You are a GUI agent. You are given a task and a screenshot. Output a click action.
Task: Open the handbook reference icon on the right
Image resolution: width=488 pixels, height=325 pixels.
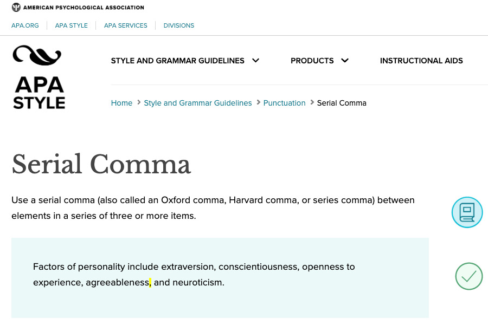(x=467, y=212)
